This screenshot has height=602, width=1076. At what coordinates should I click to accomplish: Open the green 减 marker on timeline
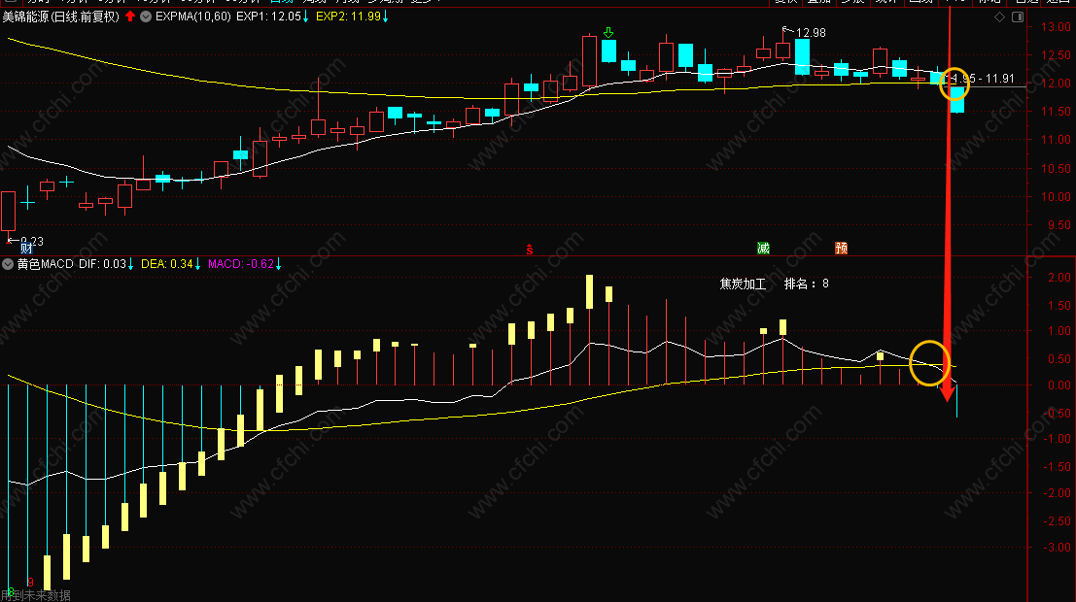[763, 249]
